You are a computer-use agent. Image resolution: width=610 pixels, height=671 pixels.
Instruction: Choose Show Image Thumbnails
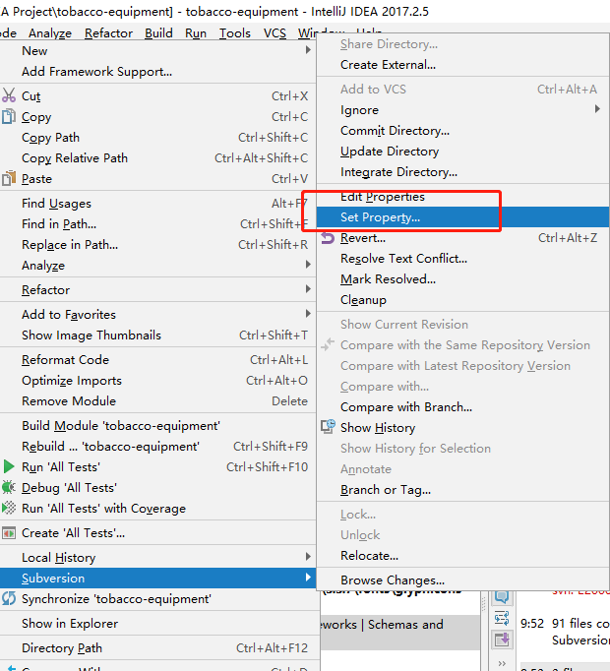pyautogui.click(x=157, y=335)
